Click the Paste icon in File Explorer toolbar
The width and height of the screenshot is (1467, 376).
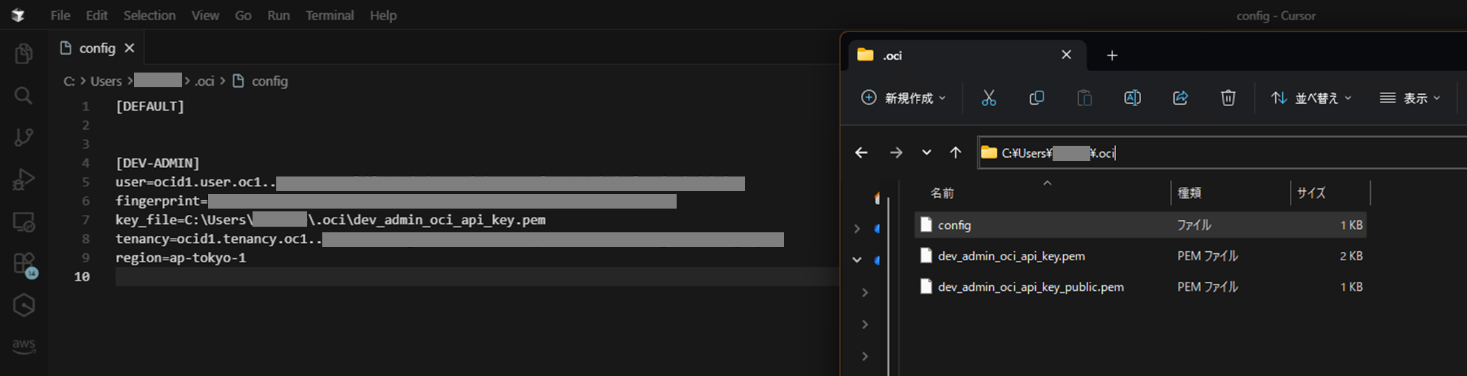(1085, 98)
